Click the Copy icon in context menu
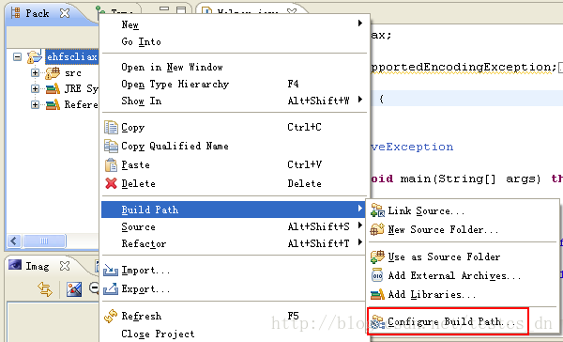The height and width of the screenshot is (342, 563). click(111, 127)
